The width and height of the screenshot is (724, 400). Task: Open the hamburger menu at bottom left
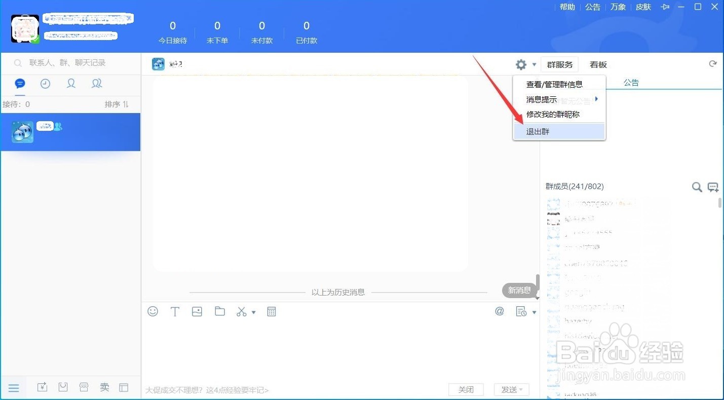(x=14, y=387)
